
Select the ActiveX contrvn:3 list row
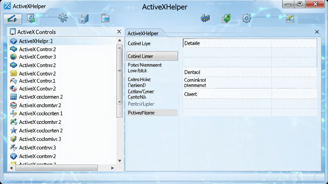(x=62, y=148)
